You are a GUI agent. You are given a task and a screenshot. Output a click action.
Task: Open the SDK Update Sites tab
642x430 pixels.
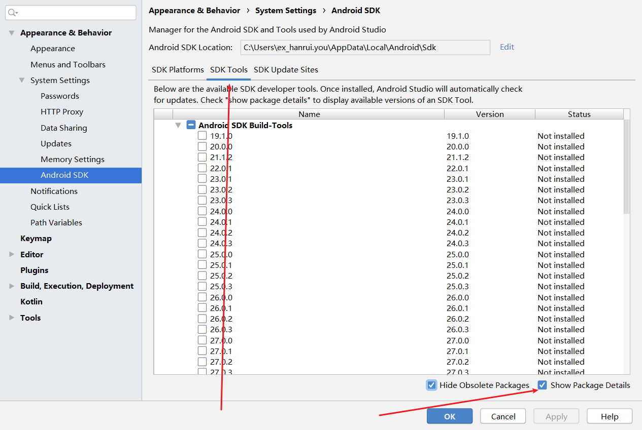tap(286, 70)
